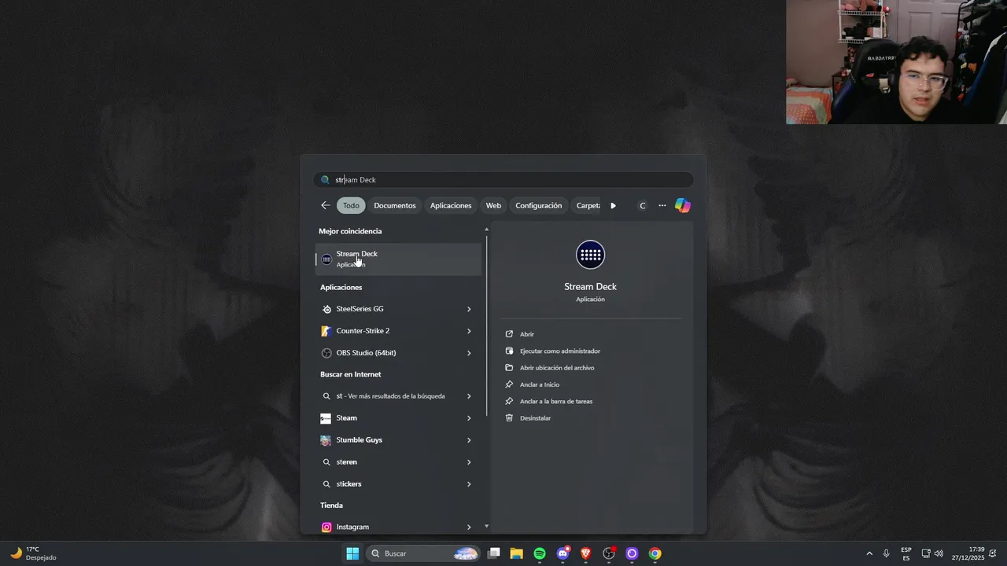
Task: Choose Abrir ubicación del archivo
Action: pos(557,368)
